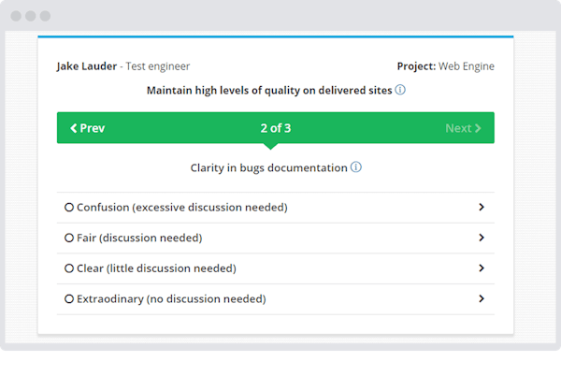
Task: Pick the Clear (little discussion needed) radio button
Action: coord(69,268)
